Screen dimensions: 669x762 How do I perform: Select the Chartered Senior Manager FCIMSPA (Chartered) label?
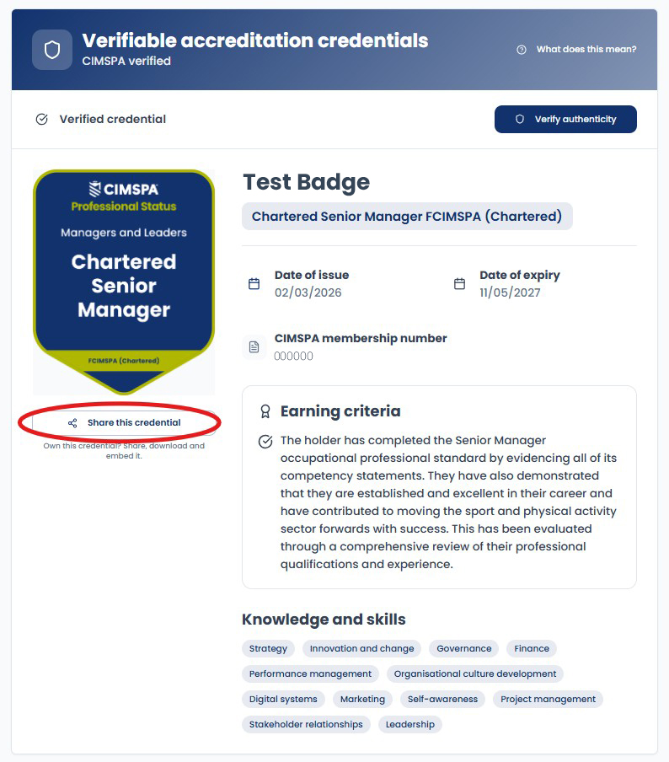(407, 217)
